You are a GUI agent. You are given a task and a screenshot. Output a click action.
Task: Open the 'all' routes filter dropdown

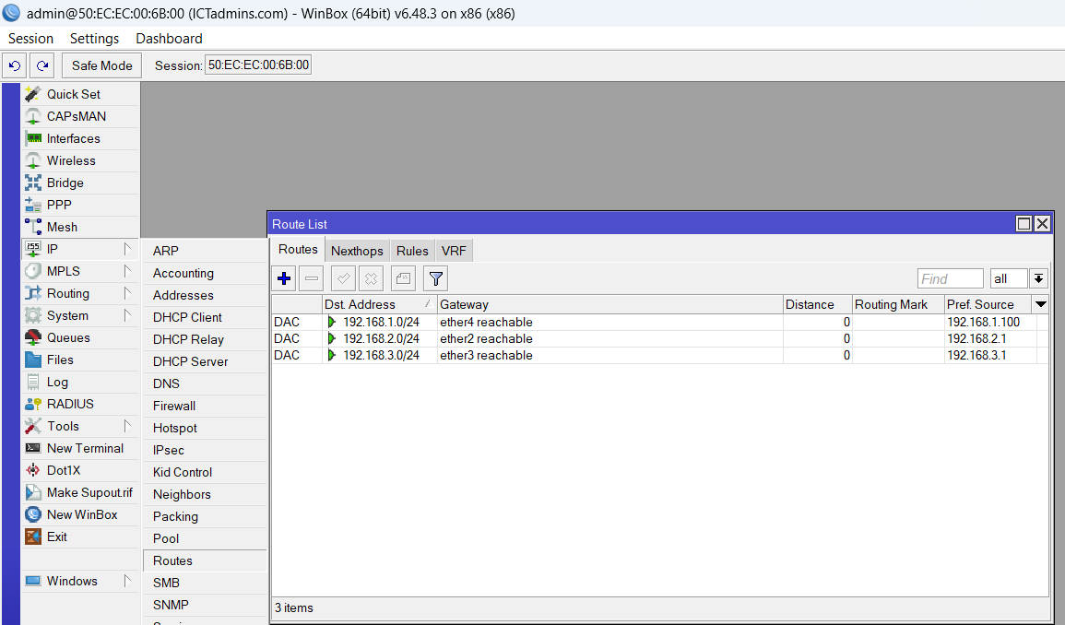coord(1009,277)
